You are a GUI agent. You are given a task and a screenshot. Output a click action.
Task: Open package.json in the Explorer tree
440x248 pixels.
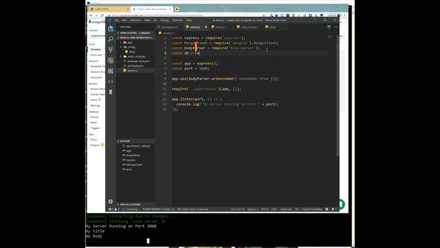point(135,66)
